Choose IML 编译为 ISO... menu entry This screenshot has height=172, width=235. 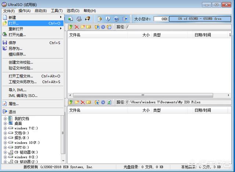pos(33,96)
